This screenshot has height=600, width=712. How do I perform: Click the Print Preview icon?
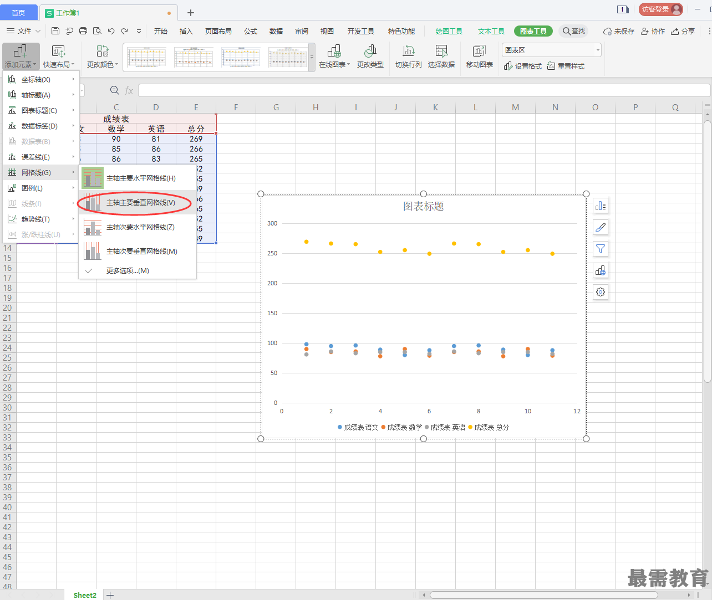(x=97, y=31)
